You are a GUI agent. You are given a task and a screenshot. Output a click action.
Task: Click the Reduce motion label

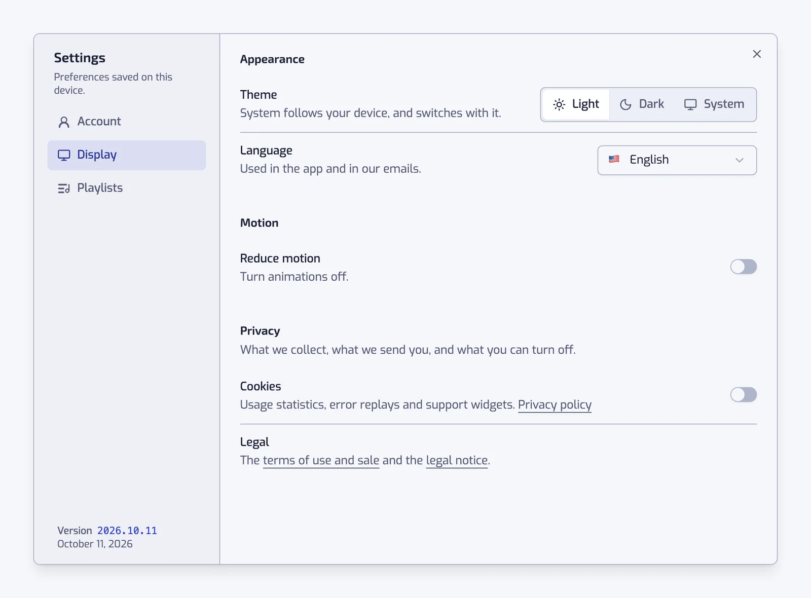[x=280, y=258]
